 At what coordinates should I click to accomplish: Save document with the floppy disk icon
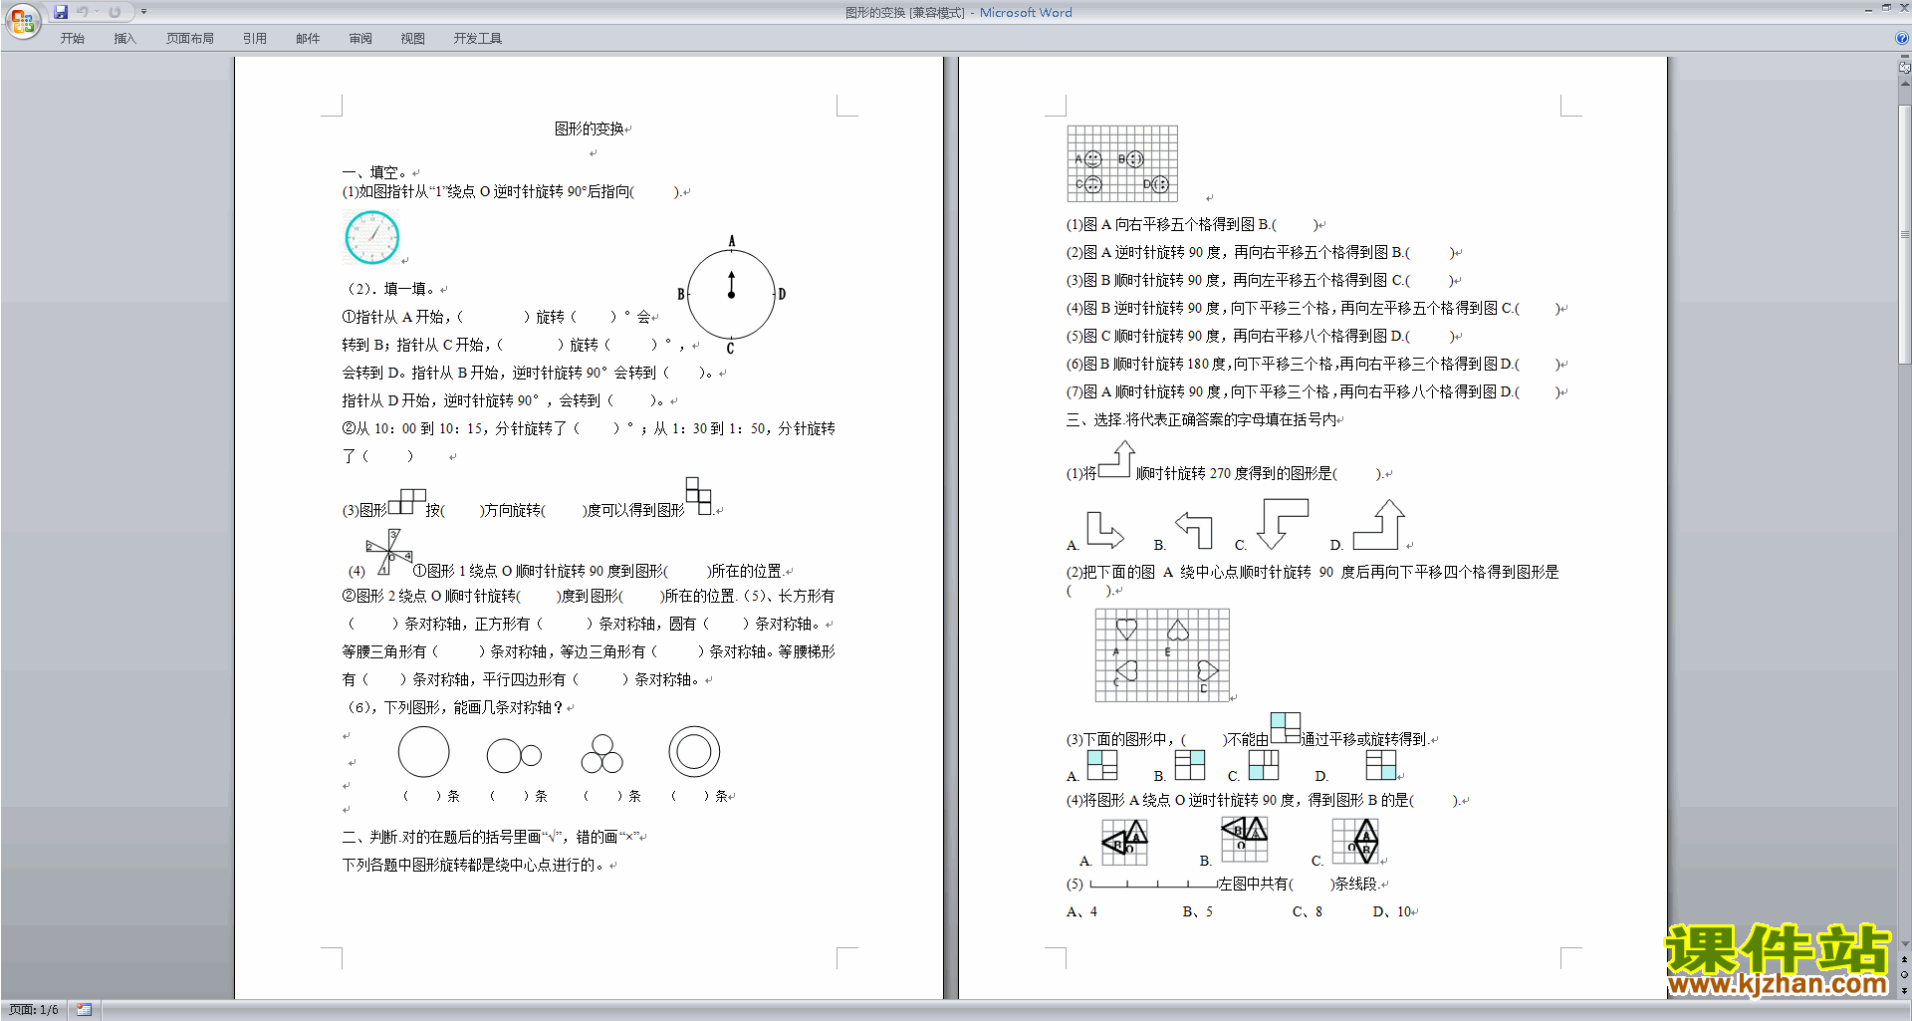click(61, 12)
